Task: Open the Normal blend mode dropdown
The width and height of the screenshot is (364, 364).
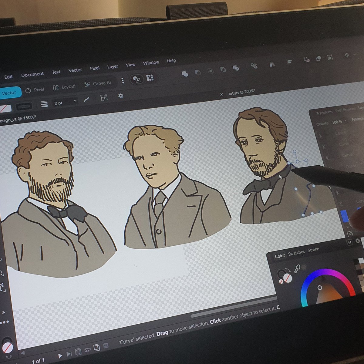Action: point(357,119)
